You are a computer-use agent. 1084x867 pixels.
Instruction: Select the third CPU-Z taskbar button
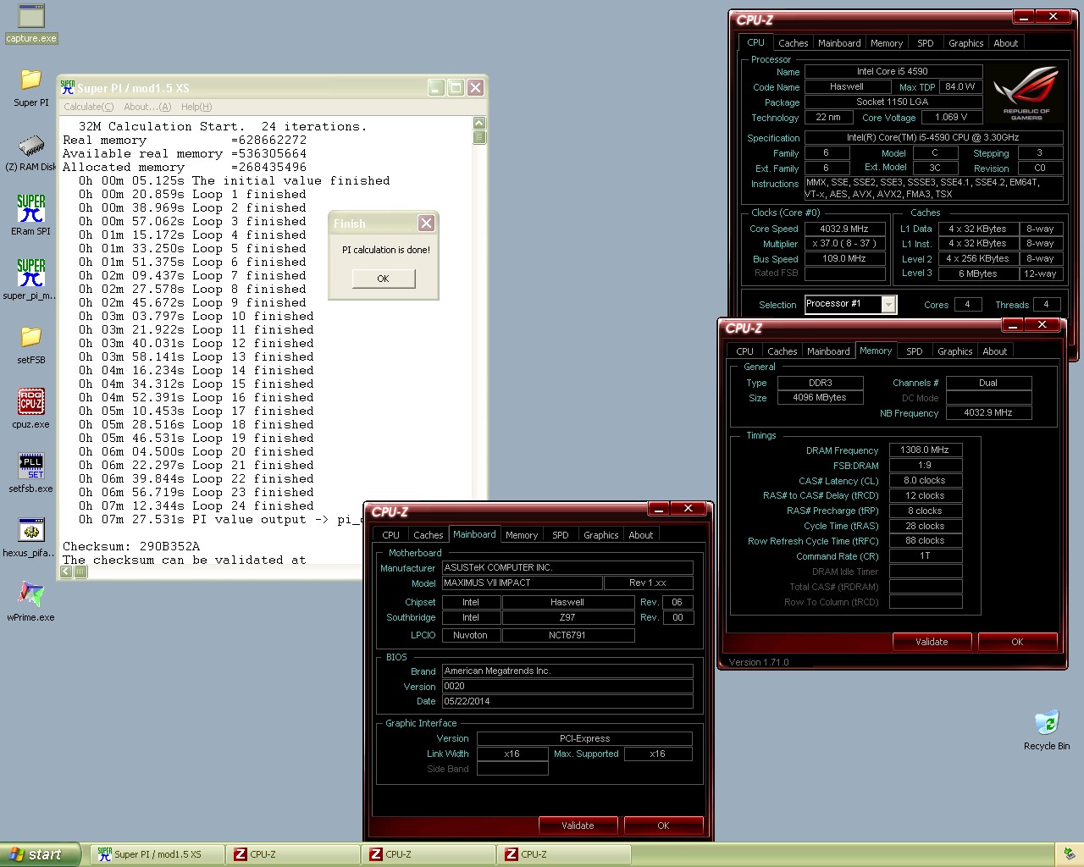click(564, 854)
